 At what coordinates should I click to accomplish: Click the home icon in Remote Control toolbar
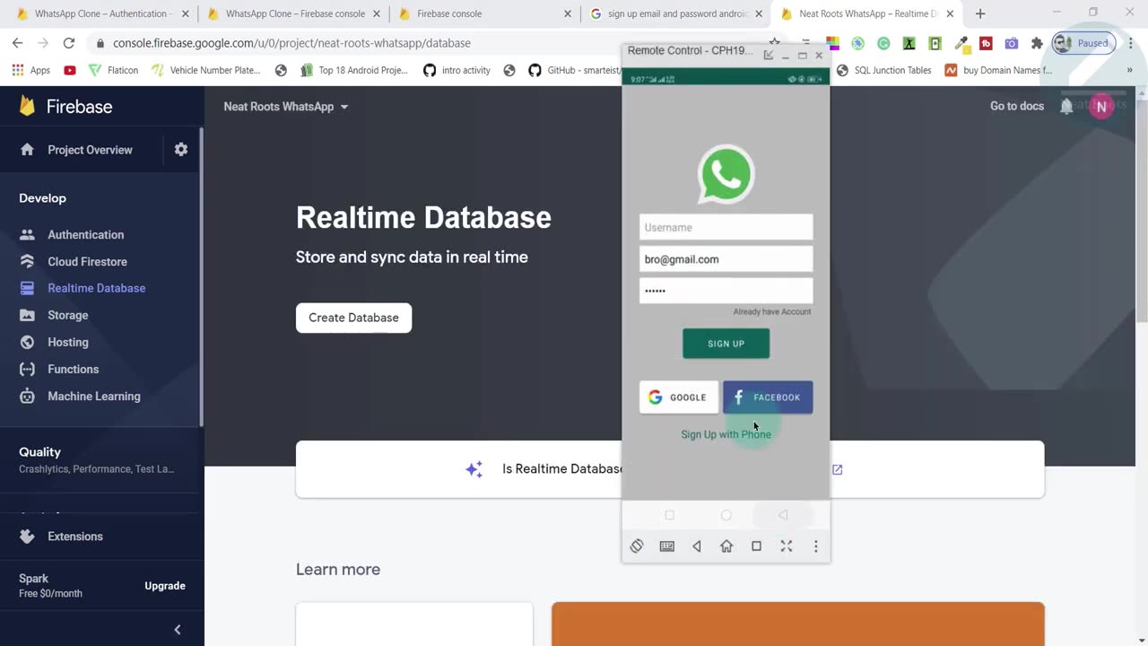[726, 546]
